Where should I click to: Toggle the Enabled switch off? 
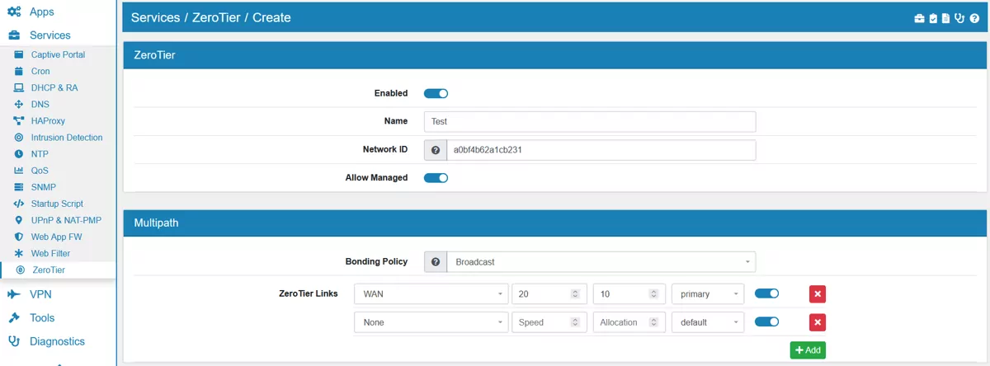(436, 94)
